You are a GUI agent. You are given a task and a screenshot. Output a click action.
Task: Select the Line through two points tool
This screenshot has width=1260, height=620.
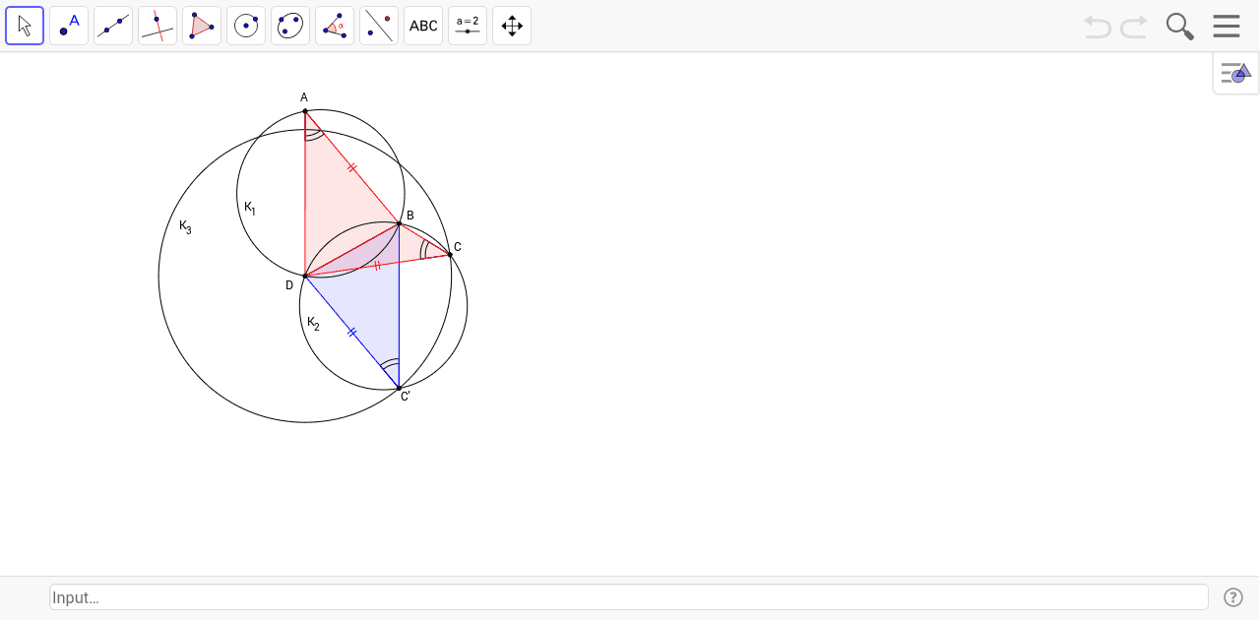click(x=113, y=26)
